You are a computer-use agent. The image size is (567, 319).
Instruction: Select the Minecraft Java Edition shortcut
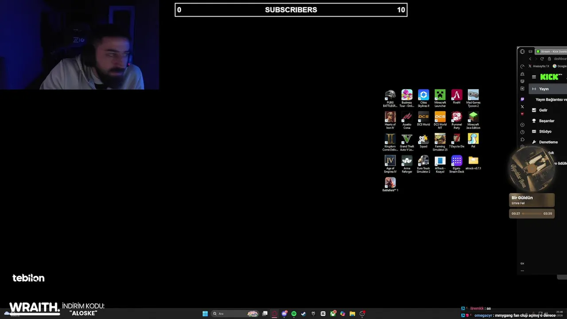(x=473, y=120)
